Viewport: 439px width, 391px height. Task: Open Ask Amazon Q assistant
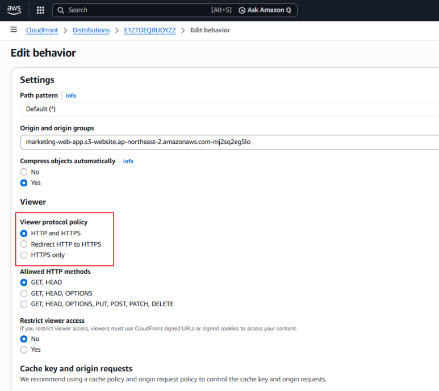point(265,10)
